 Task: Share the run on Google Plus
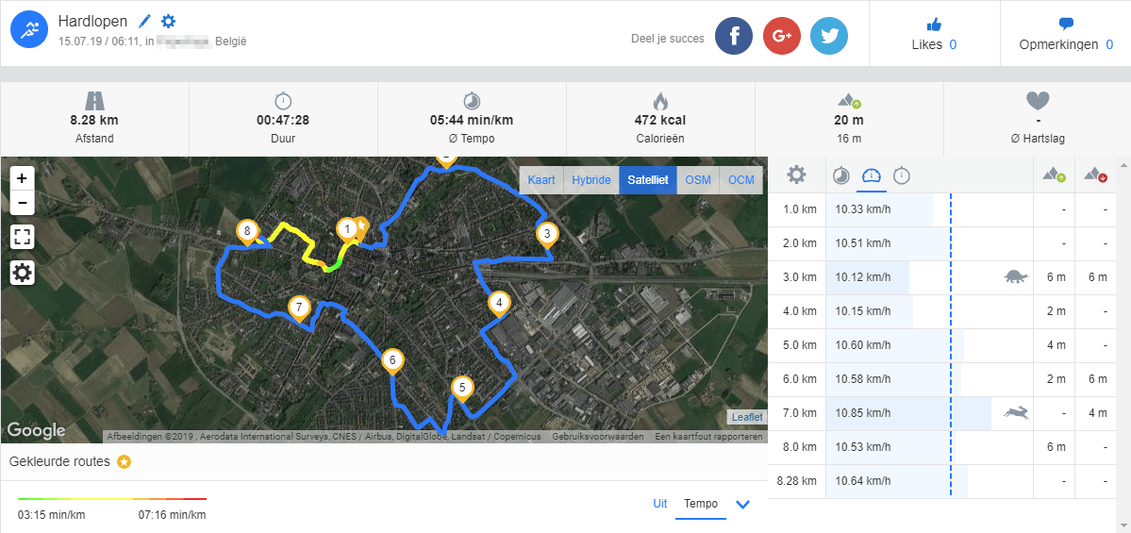click(781, 36)
